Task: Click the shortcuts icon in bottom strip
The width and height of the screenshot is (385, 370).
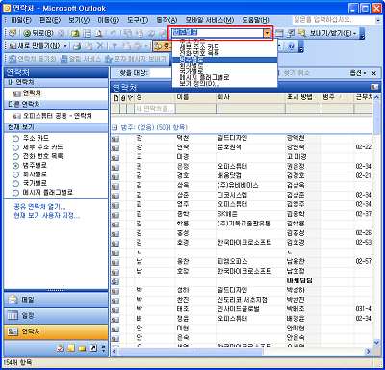Action: tap(93, 348)
